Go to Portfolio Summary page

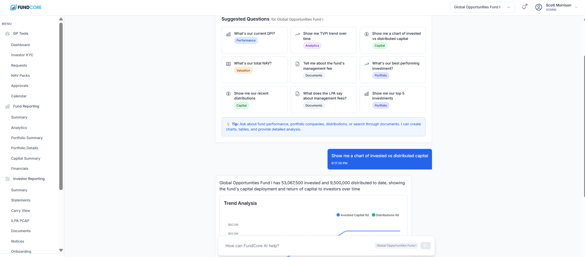(27, 138)
